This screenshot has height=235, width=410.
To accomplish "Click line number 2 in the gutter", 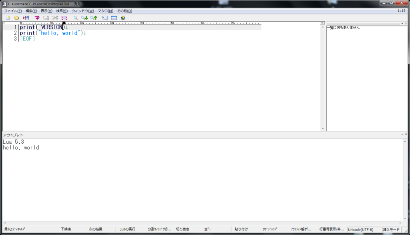I will (x=15, y=33).
